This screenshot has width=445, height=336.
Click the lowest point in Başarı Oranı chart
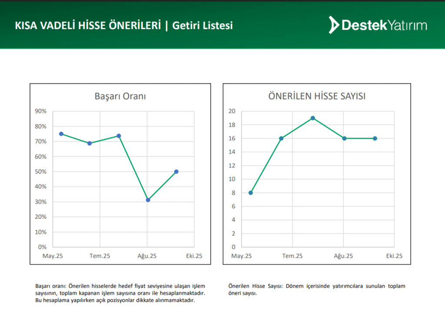tap(148, 200)
